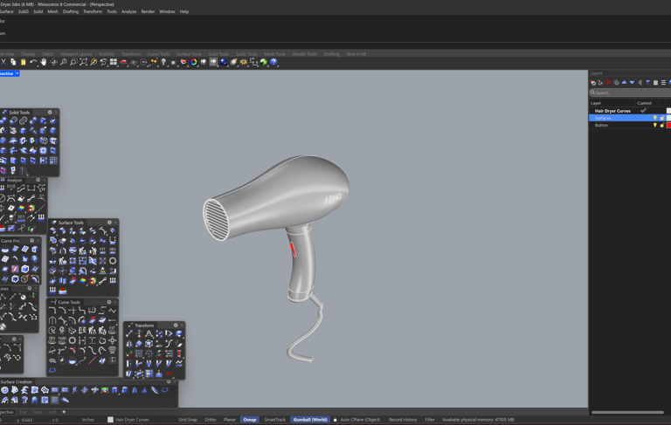Open layer filter funnel icon

(x=647, y=83)
